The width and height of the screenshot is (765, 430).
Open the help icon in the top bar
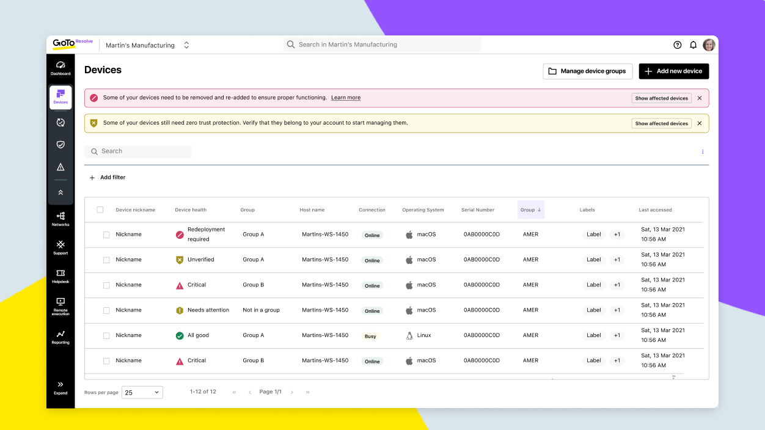(x=677, y=45)
